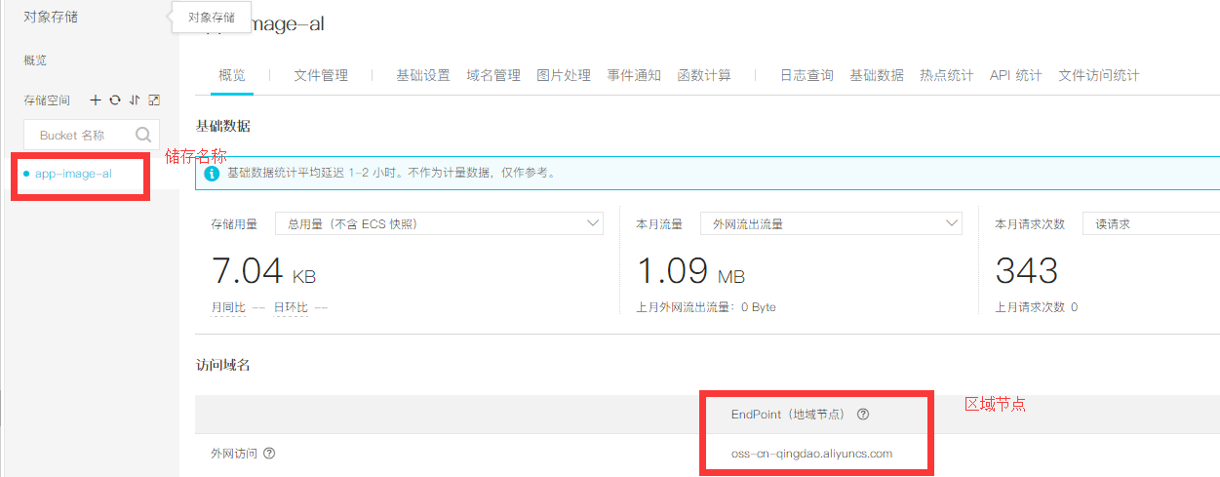Click the plus icon to create a bucket
Viewport: 1220px width, 477px height.
point(96,100)
